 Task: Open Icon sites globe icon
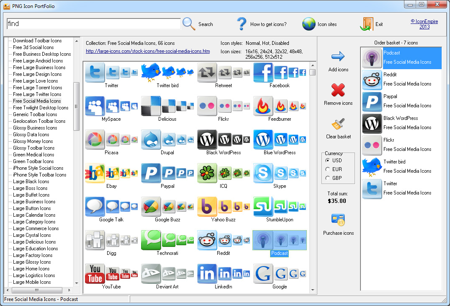(x=309, y=24)
